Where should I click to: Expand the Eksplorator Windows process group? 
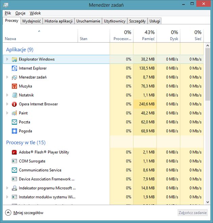[7, 59]
